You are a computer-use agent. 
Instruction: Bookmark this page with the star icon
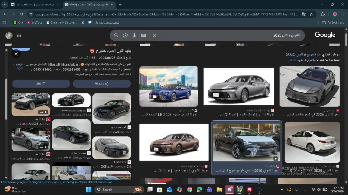click(311, 14)
